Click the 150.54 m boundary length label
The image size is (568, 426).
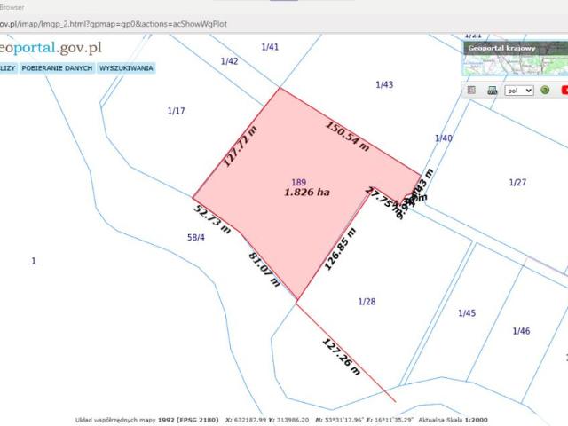pos(347,136)
